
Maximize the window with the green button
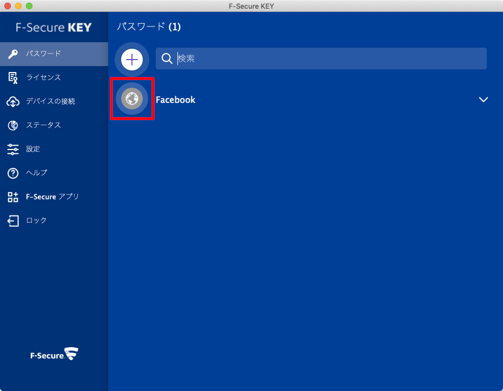click(29, 6)
